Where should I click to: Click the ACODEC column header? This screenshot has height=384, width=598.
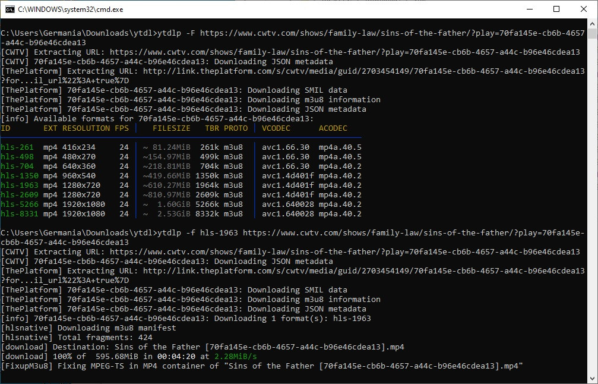[333, 128]
